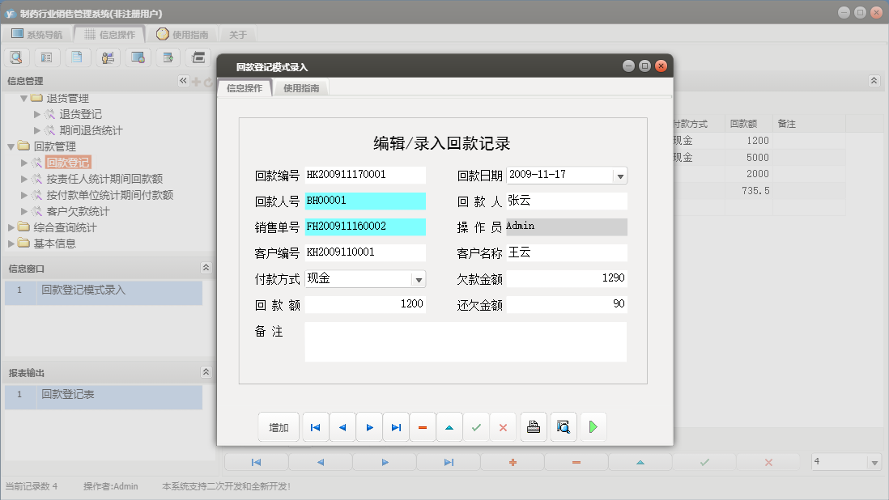
Task: Click the print icon in the dialog toolbar
Action: [x=534, y=426]
